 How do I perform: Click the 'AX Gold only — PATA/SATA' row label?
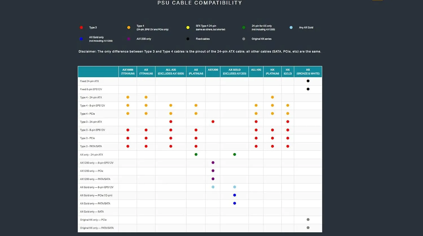coord(95,204)
